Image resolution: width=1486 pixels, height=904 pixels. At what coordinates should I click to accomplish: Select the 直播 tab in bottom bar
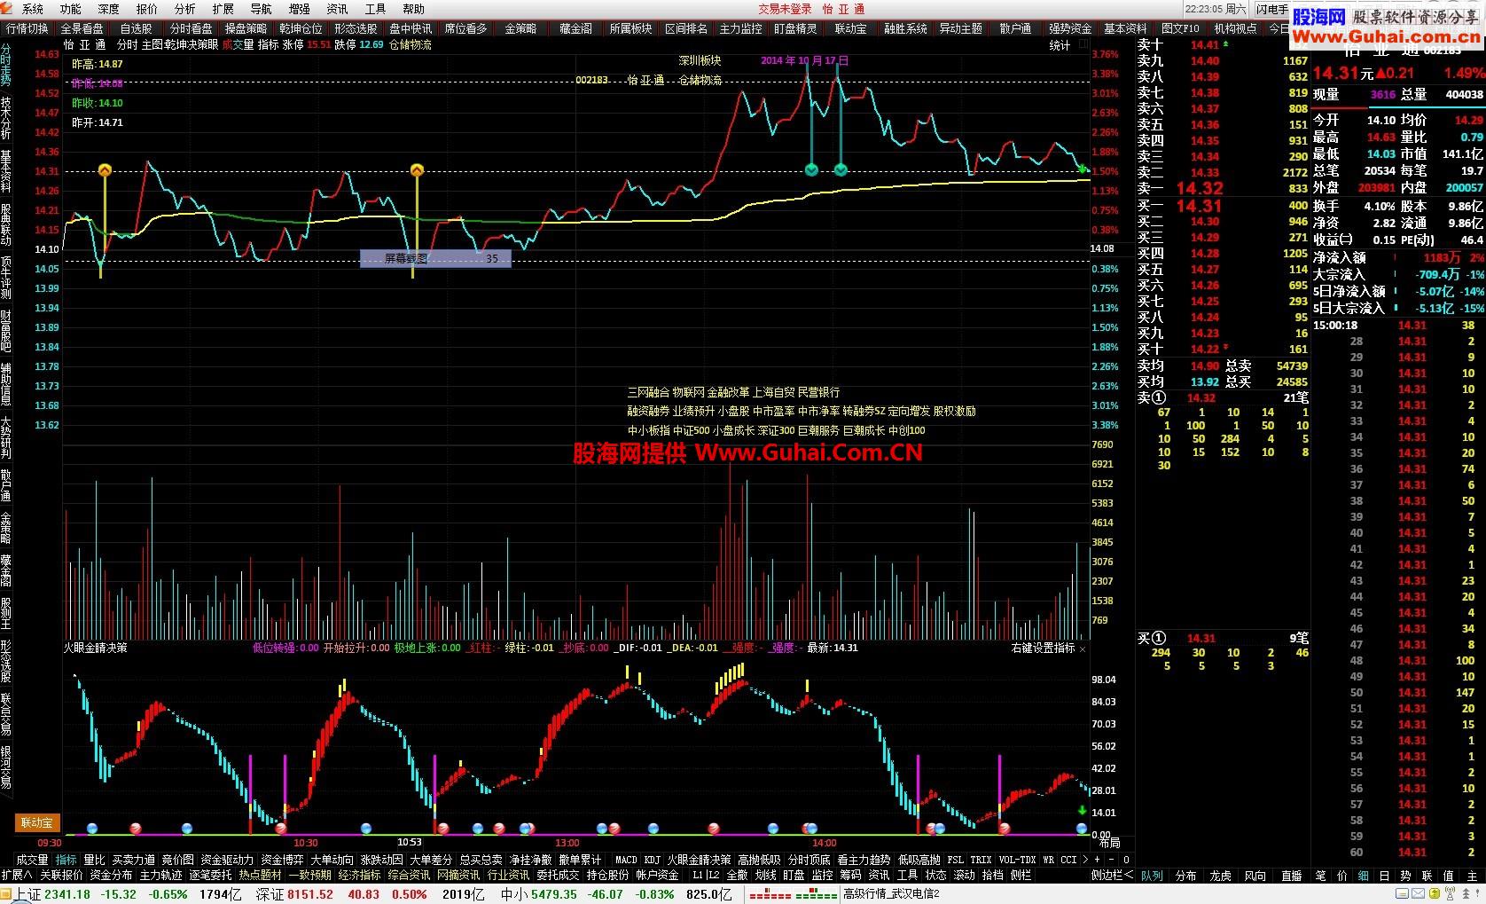click(x=1291, y=876)
